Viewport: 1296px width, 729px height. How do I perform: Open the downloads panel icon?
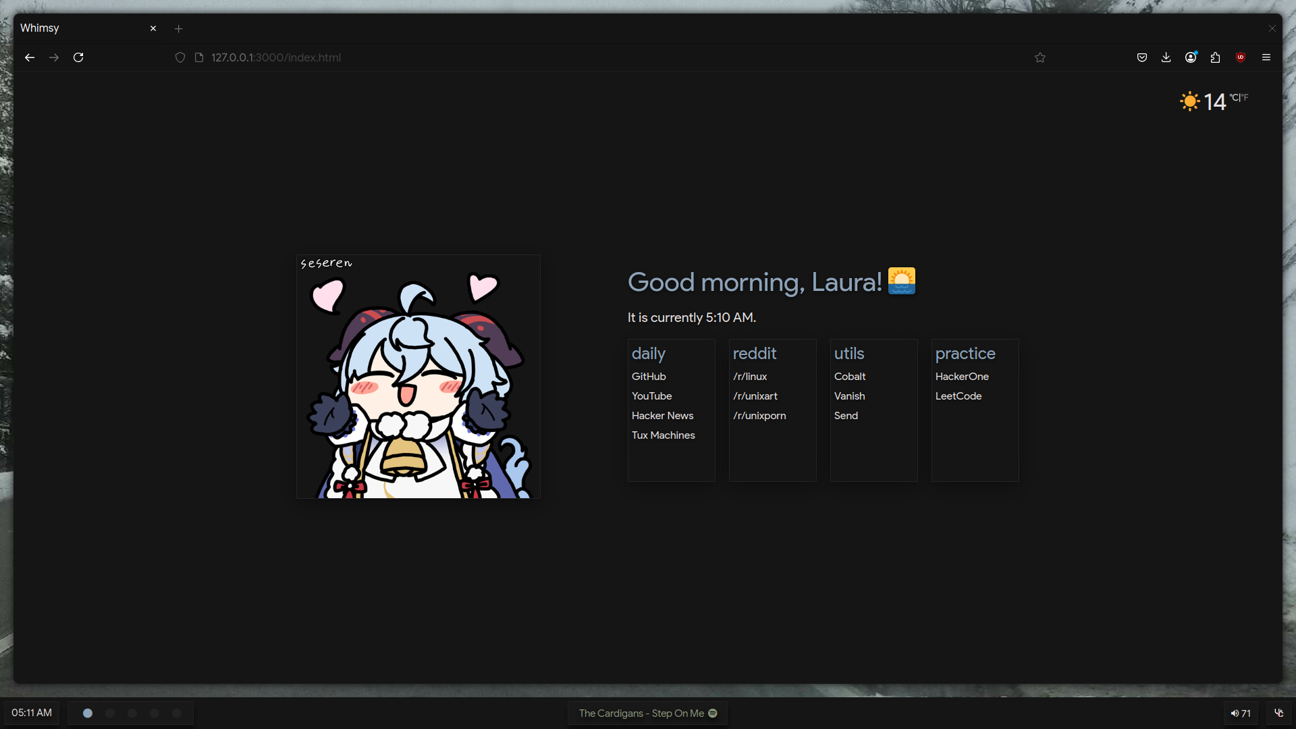click(1166, 57)
